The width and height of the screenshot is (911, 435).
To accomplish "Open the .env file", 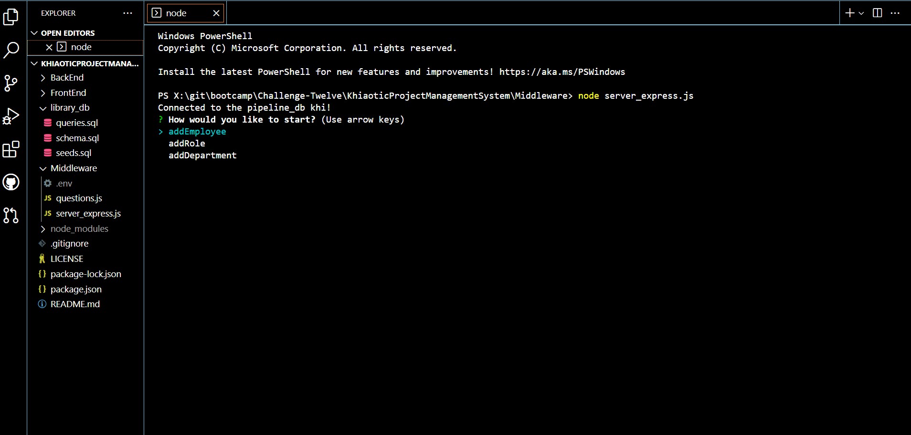I will coord(64,183).
